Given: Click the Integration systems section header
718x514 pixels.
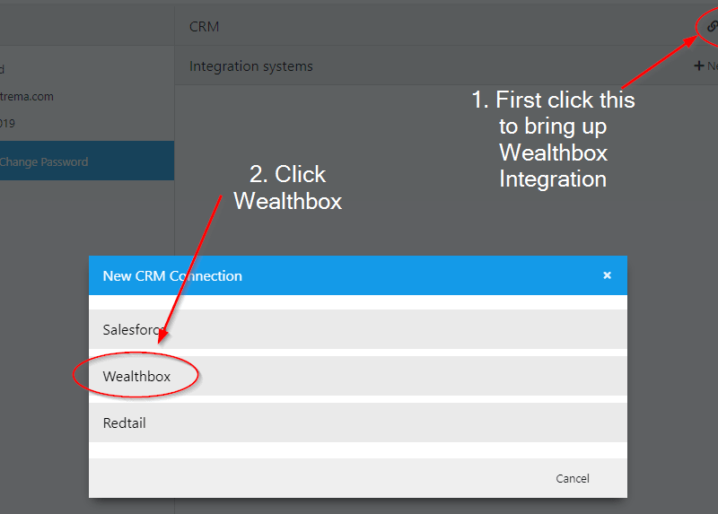Looking at the screenshot, I should coord(251,66).
